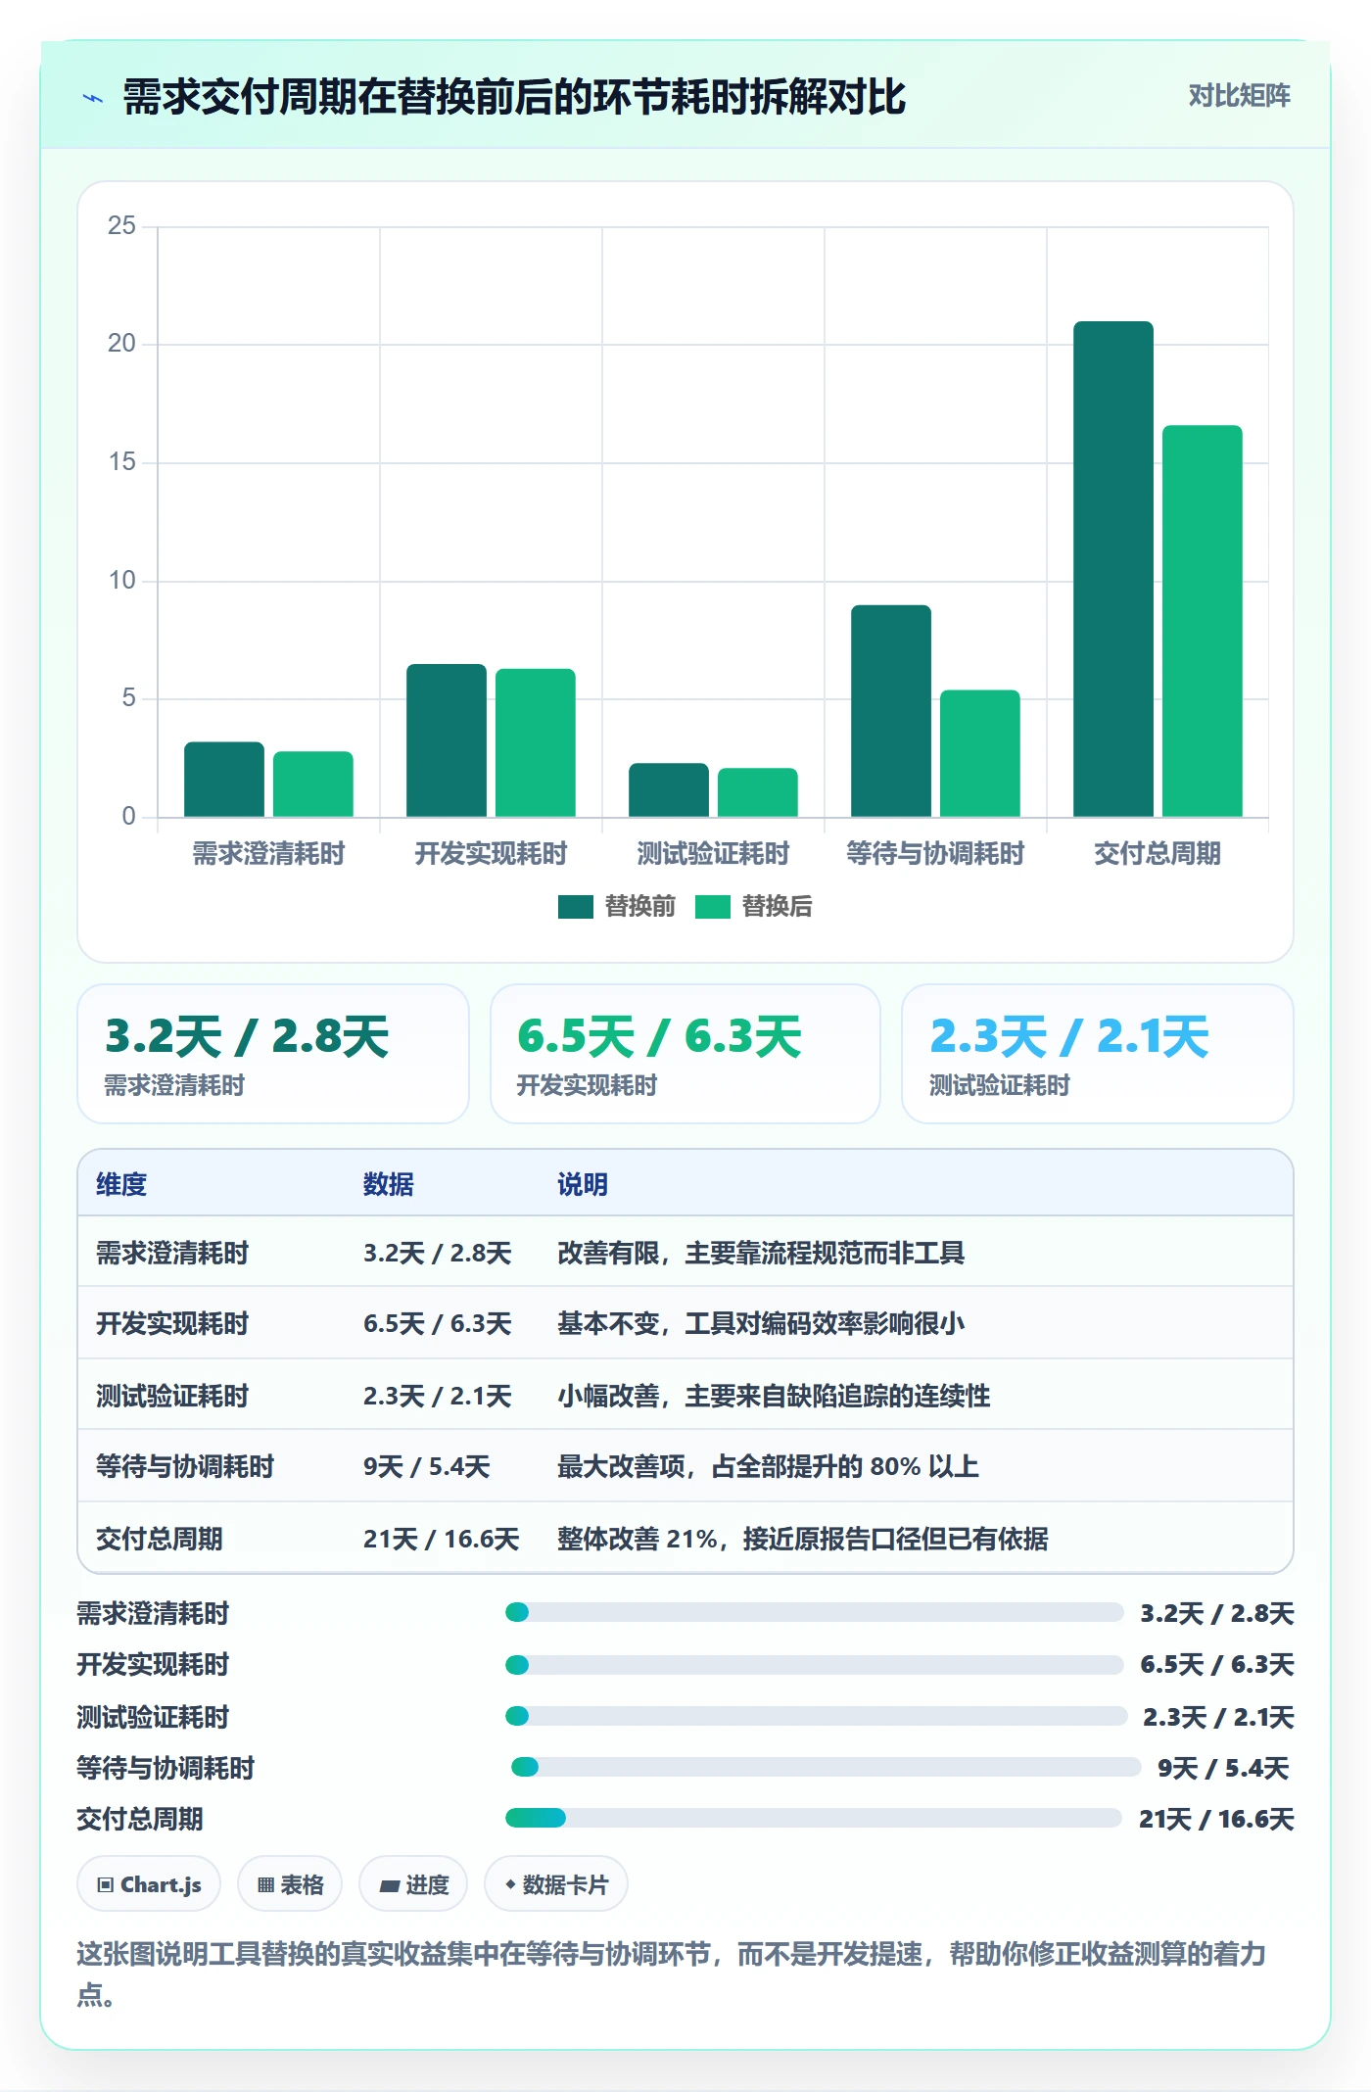Click the 替换前 bar for 开发实现耗时

point(447,740)
